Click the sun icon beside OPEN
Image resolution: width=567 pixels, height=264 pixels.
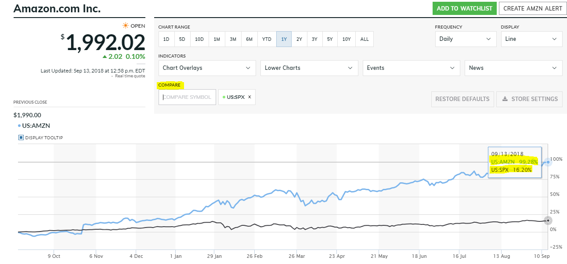pyautogui.click(x=126, y=26)
